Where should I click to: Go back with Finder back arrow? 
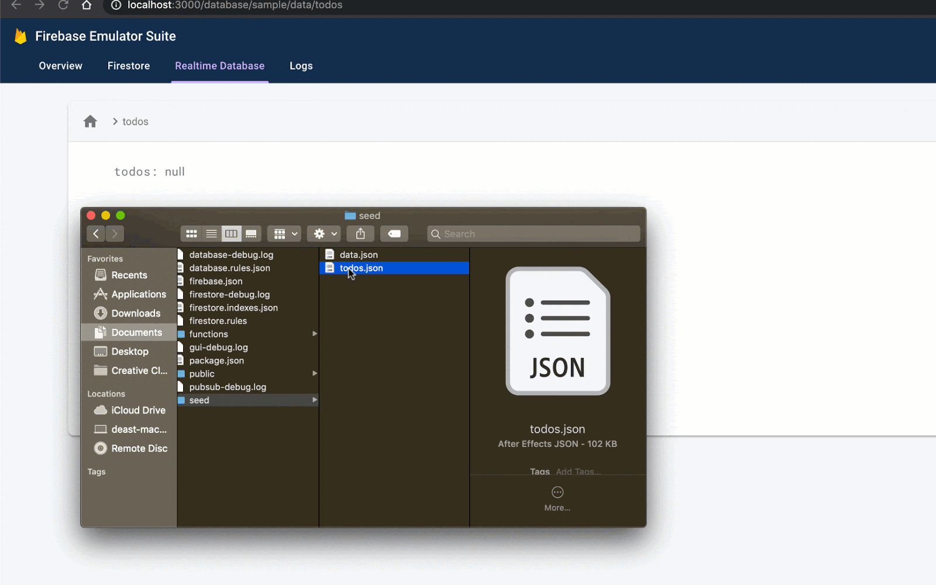tap(96, 234)
